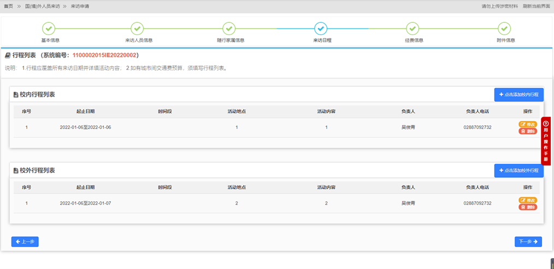The width and height of the screenshot is (554, 269).
Task: Proceed with the 下一步 button
Action: click(x=528, y=241)
